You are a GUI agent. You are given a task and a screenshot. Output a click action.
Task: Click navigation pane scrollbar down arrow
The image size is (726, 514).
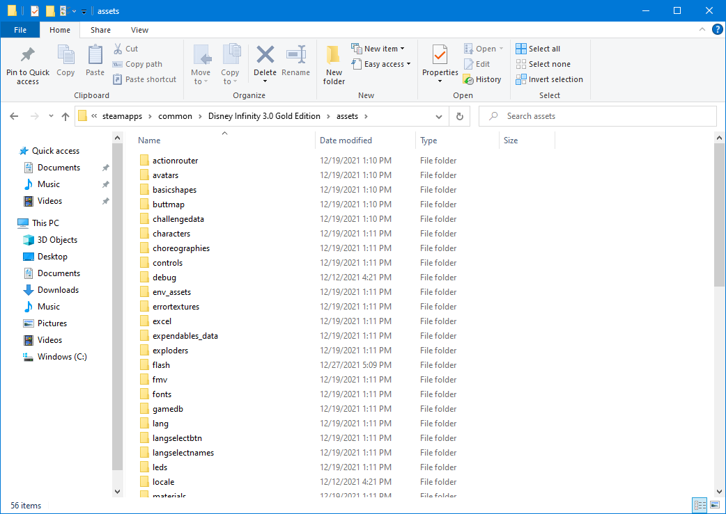(117, 491)
